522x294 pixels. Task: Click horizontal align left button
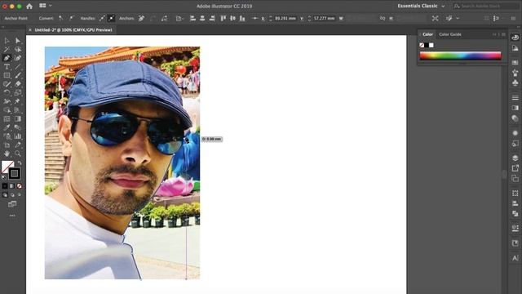[192, 18]
